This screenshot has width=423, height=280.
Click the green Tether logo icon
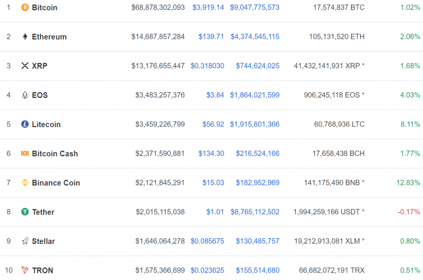tap(25, 212)
